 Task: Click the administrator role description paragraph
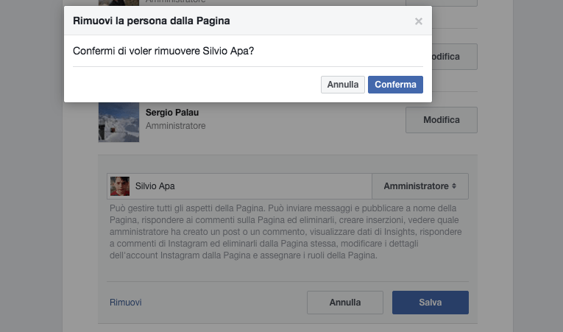286,232
